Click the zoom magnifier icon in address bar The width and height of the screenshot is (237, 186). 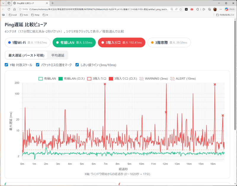click(172, 9)
